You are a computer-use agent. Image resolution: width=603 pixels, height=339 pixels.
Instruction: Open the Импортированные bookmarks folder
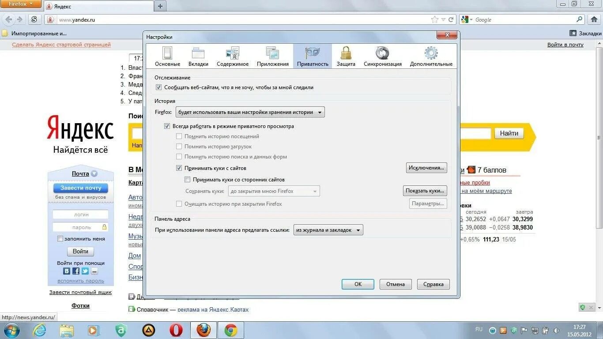(x=34, y=33)
